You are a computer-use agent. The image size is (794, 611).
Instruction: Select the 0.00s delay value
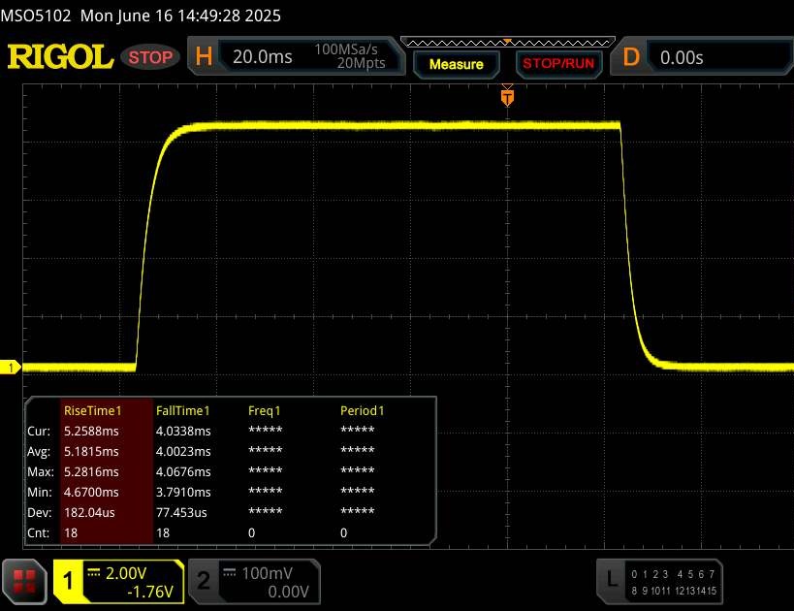[682, 58]
